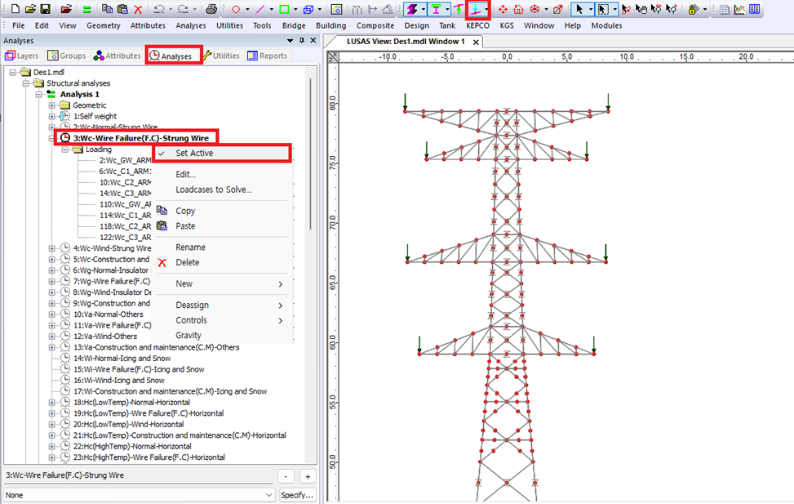This screenshot has height=504, width=794.
Task: Switch to the Attributes panel tab
Action: [x=117, y=56]
